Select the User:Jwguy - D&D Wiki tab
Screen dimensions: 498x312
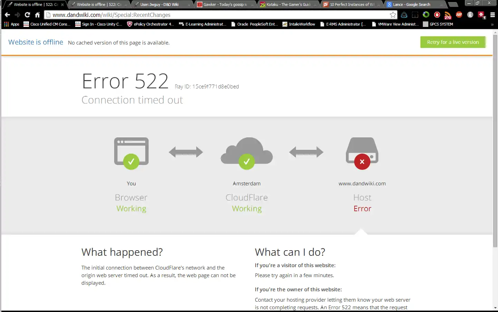[x=159, y=4]
